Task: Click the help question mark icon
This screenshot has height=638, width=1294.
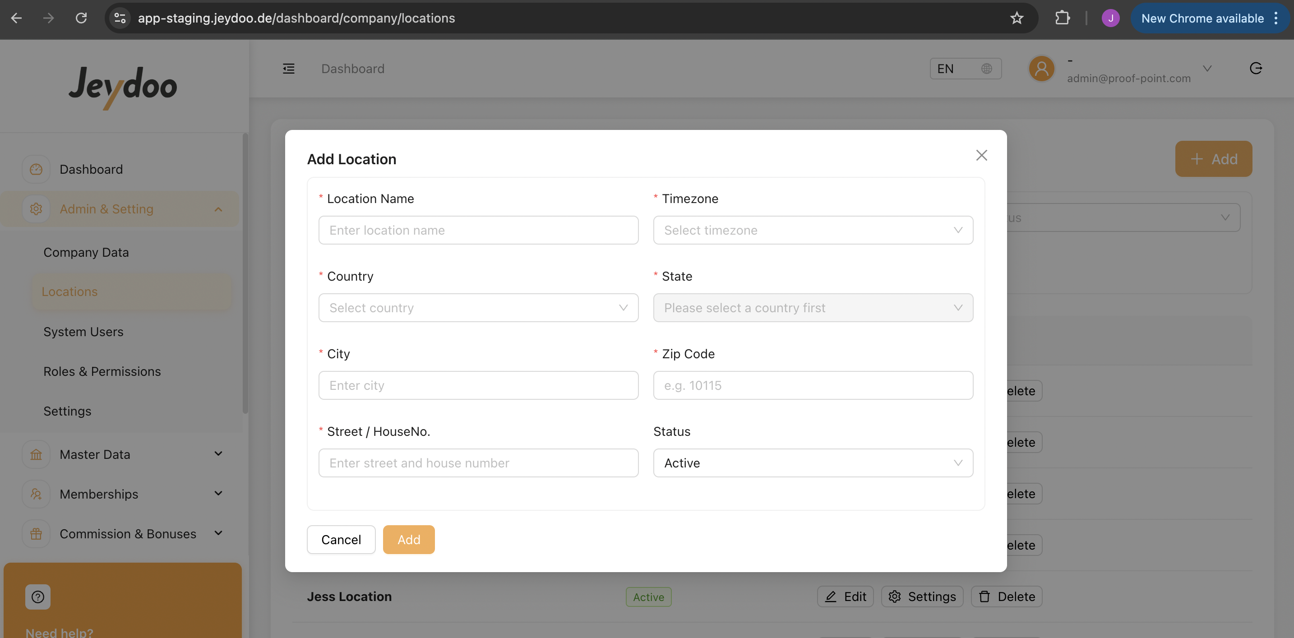Action: pyautogui.click(x=38, y=596)
